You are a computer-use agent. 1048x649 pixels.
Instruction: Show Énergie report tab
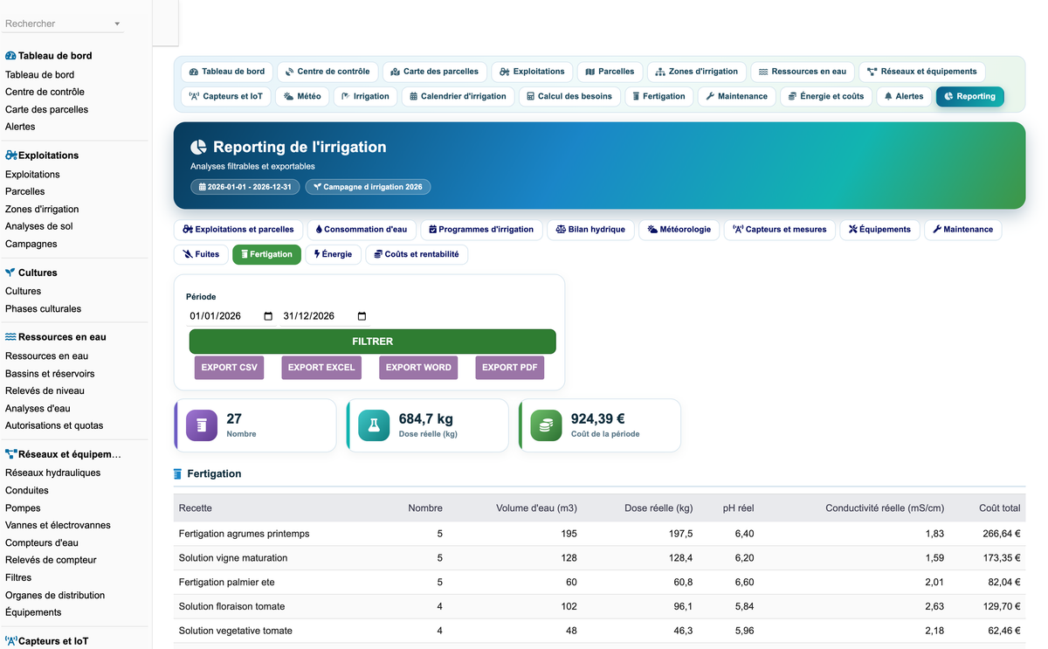coord(333,254)
